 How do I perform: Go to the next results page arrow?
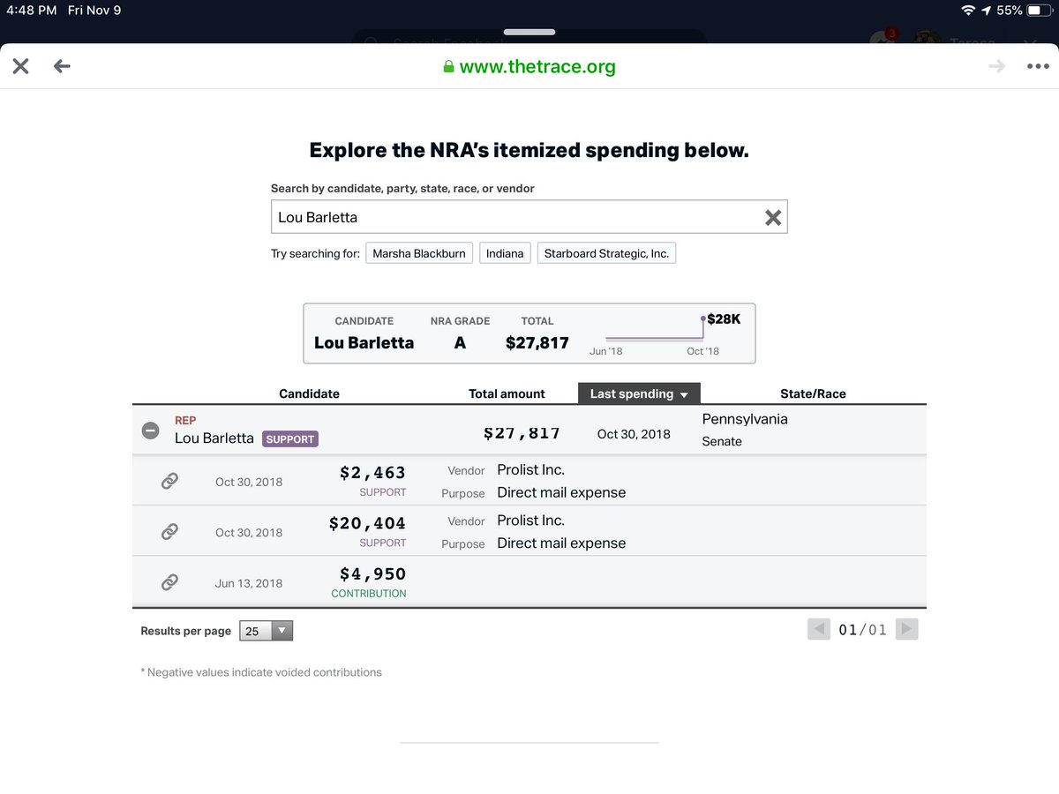pyautogui.click(x=906, y=629)
